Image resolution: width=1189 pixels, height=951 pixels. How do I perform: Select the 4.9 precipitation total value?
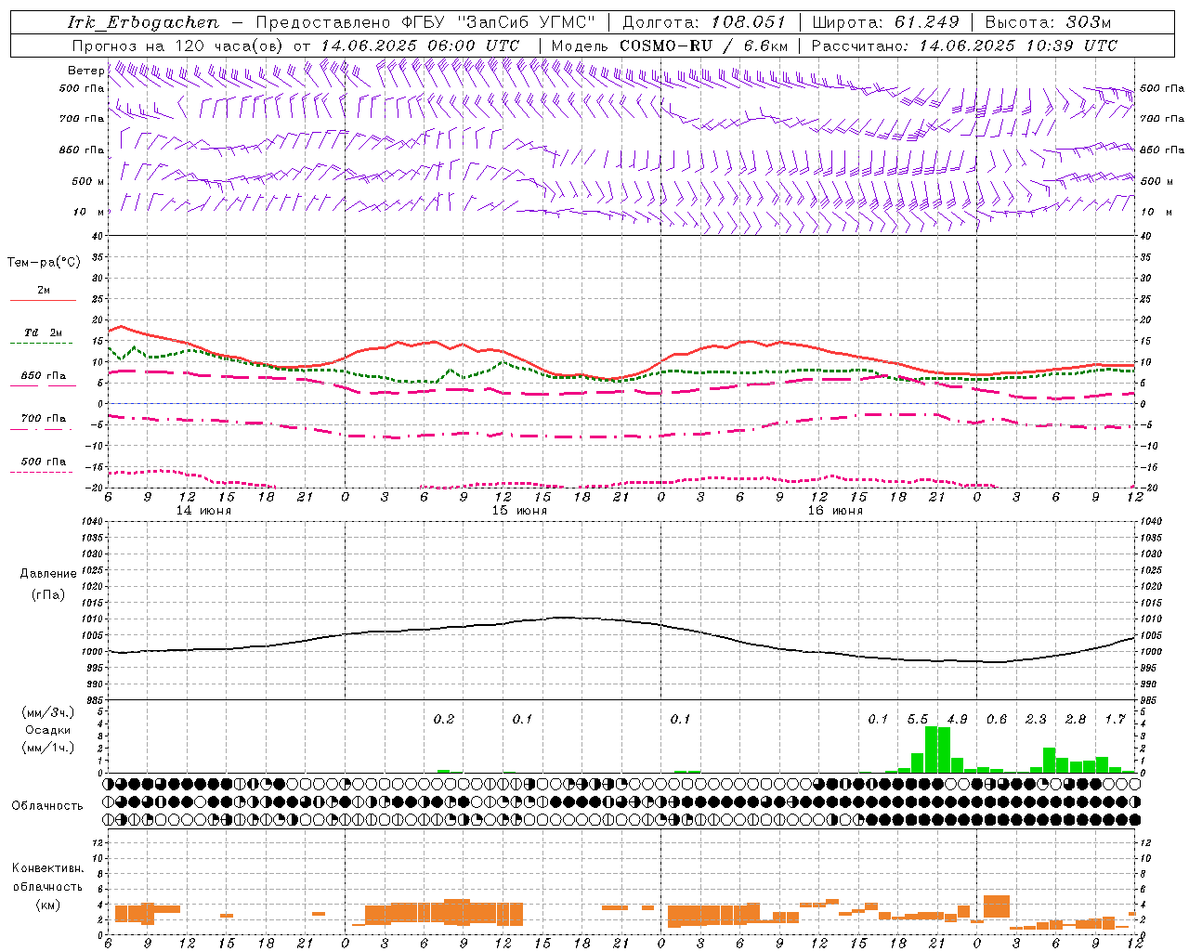(958, 720)
